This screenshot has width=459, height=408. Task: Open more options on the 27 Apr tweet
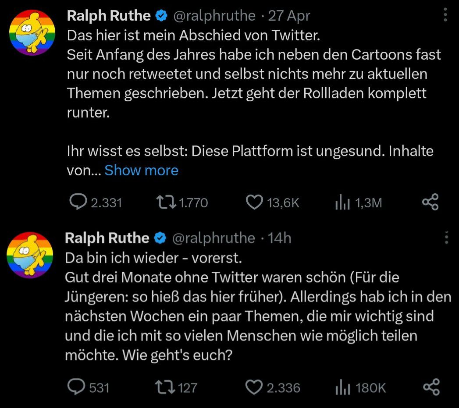point(445,16)
